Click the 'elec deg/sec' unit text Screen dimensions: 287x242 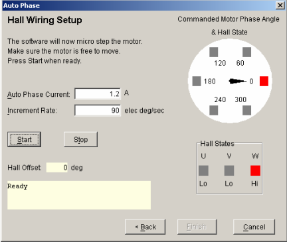(144, 110)
